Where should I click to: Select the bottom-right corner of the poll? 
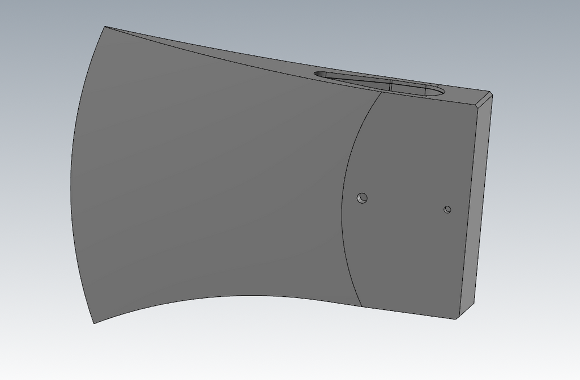click(x=456, y=319)
